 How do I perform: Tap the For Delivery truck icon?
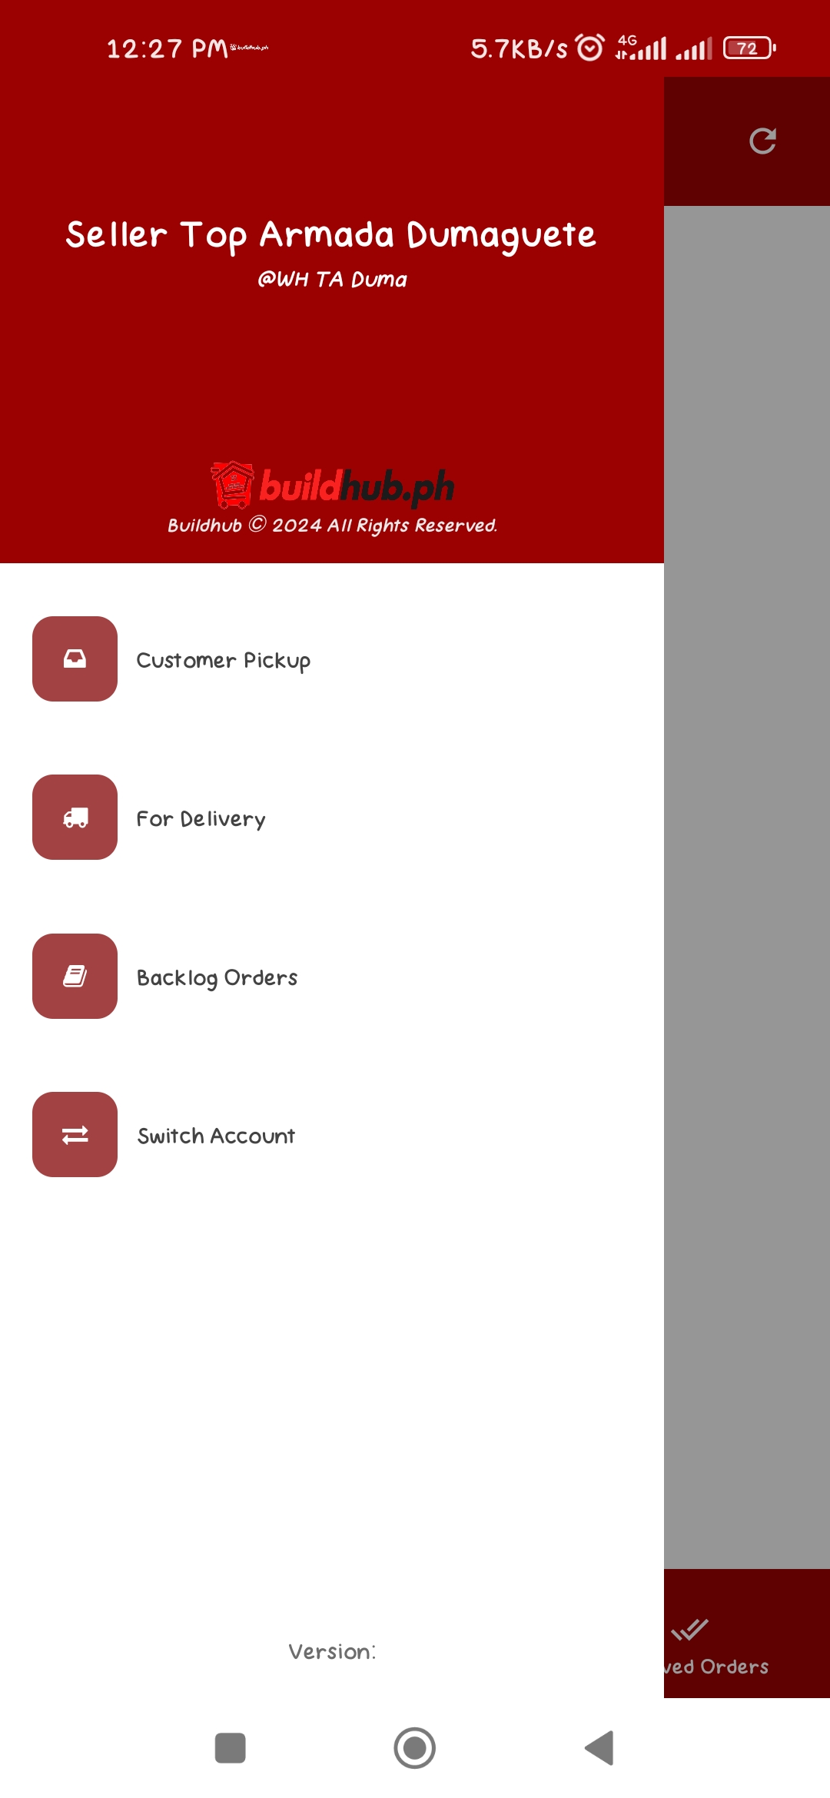click(75, 818)
